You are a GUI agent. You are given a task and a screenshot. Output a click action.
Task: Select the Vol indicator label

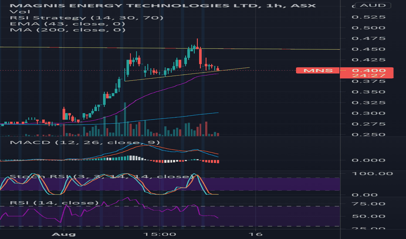[x=20, y=12]
